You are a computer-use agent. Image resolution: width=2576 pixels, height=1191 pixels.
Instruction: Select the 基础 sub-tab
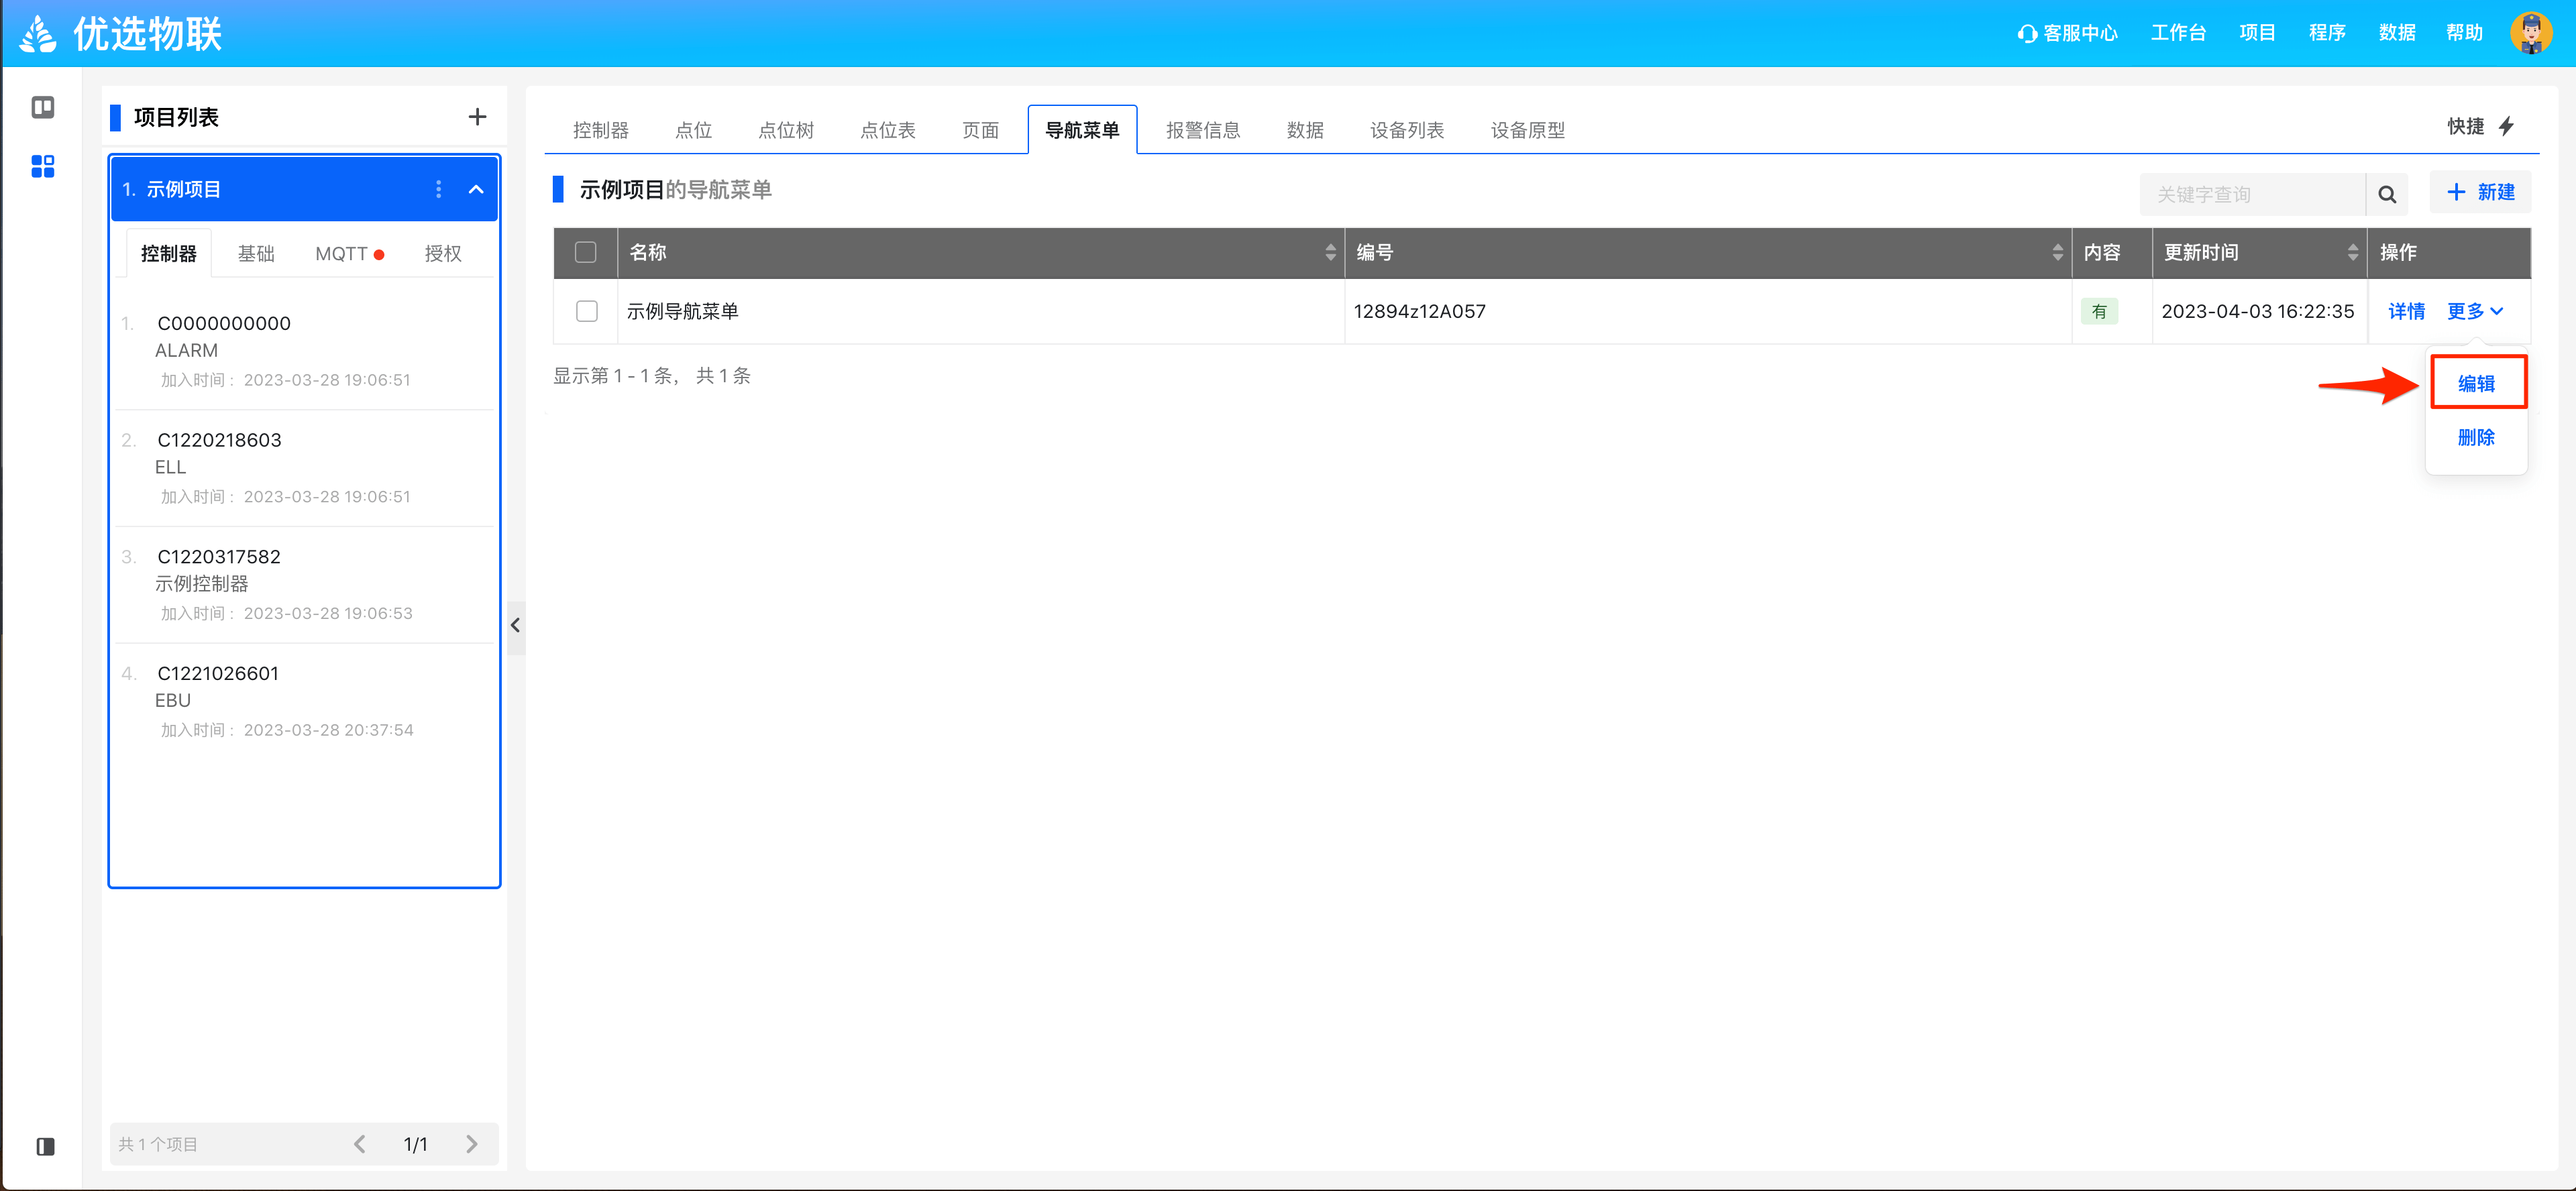click(x=256, y=253)
